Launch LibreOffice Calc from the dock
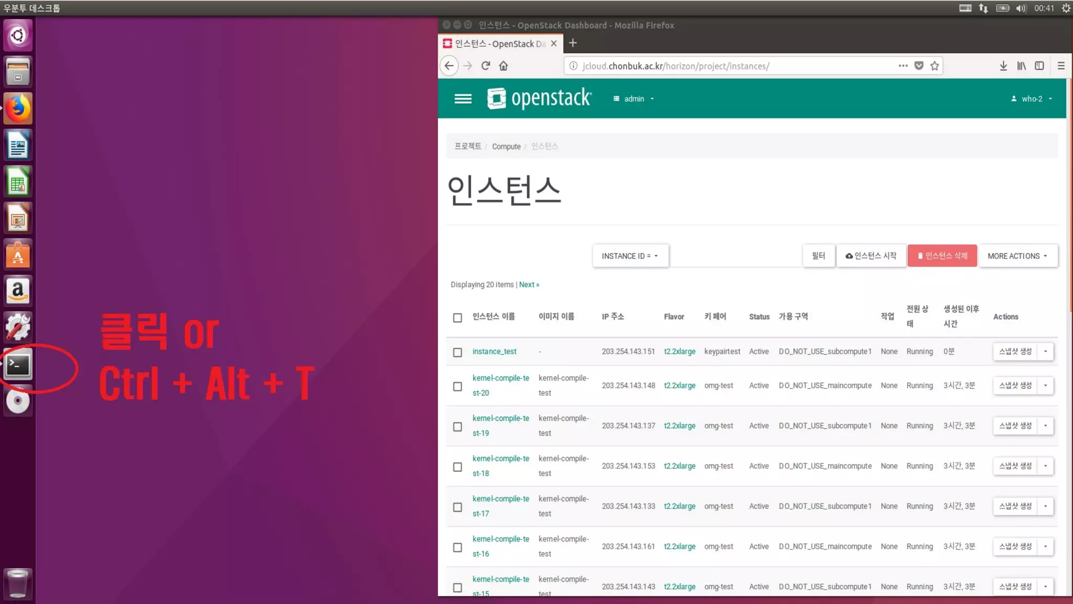 tap(18, 182)
